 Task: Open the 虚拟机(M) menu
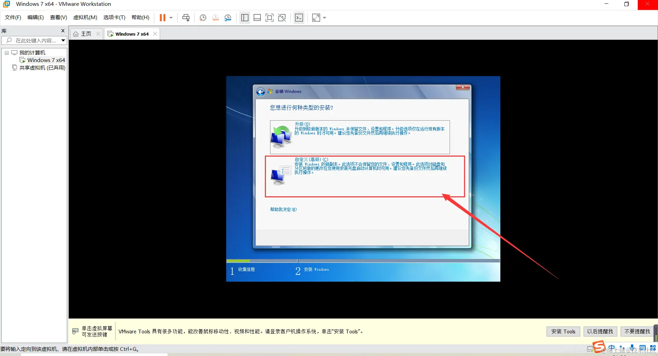85,17
